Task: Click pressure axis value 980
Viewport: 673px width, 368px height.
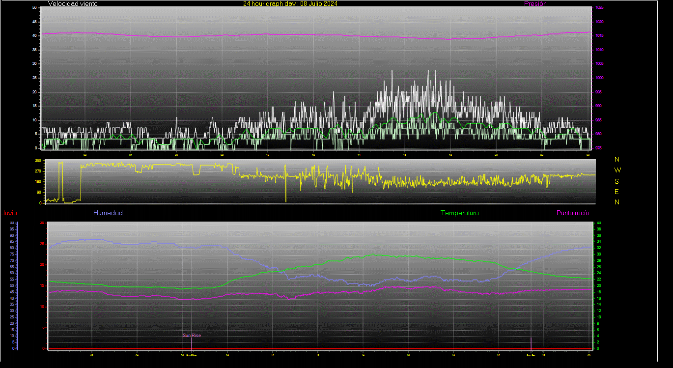Action: tap(598, 134)
